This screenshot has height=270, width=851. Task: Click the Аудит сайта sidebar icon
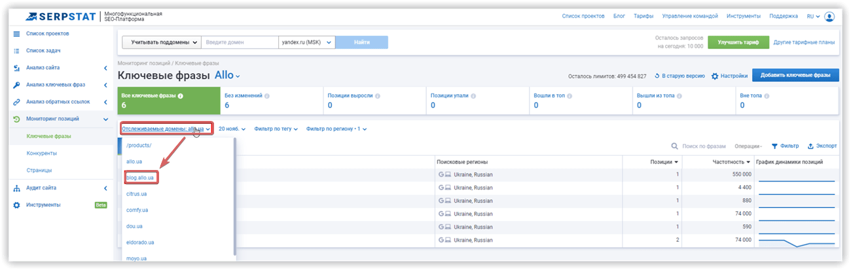[16, 188]
